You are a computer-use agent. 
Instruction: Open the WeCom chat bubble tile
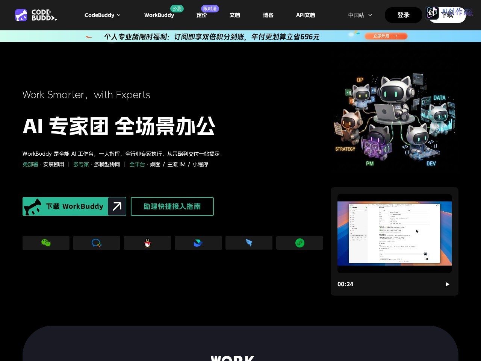click(x=97, y=243)
